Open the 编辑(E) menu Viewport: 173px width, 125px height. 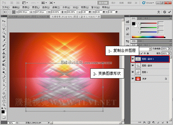pyautogui.click(x=16, y=7)
